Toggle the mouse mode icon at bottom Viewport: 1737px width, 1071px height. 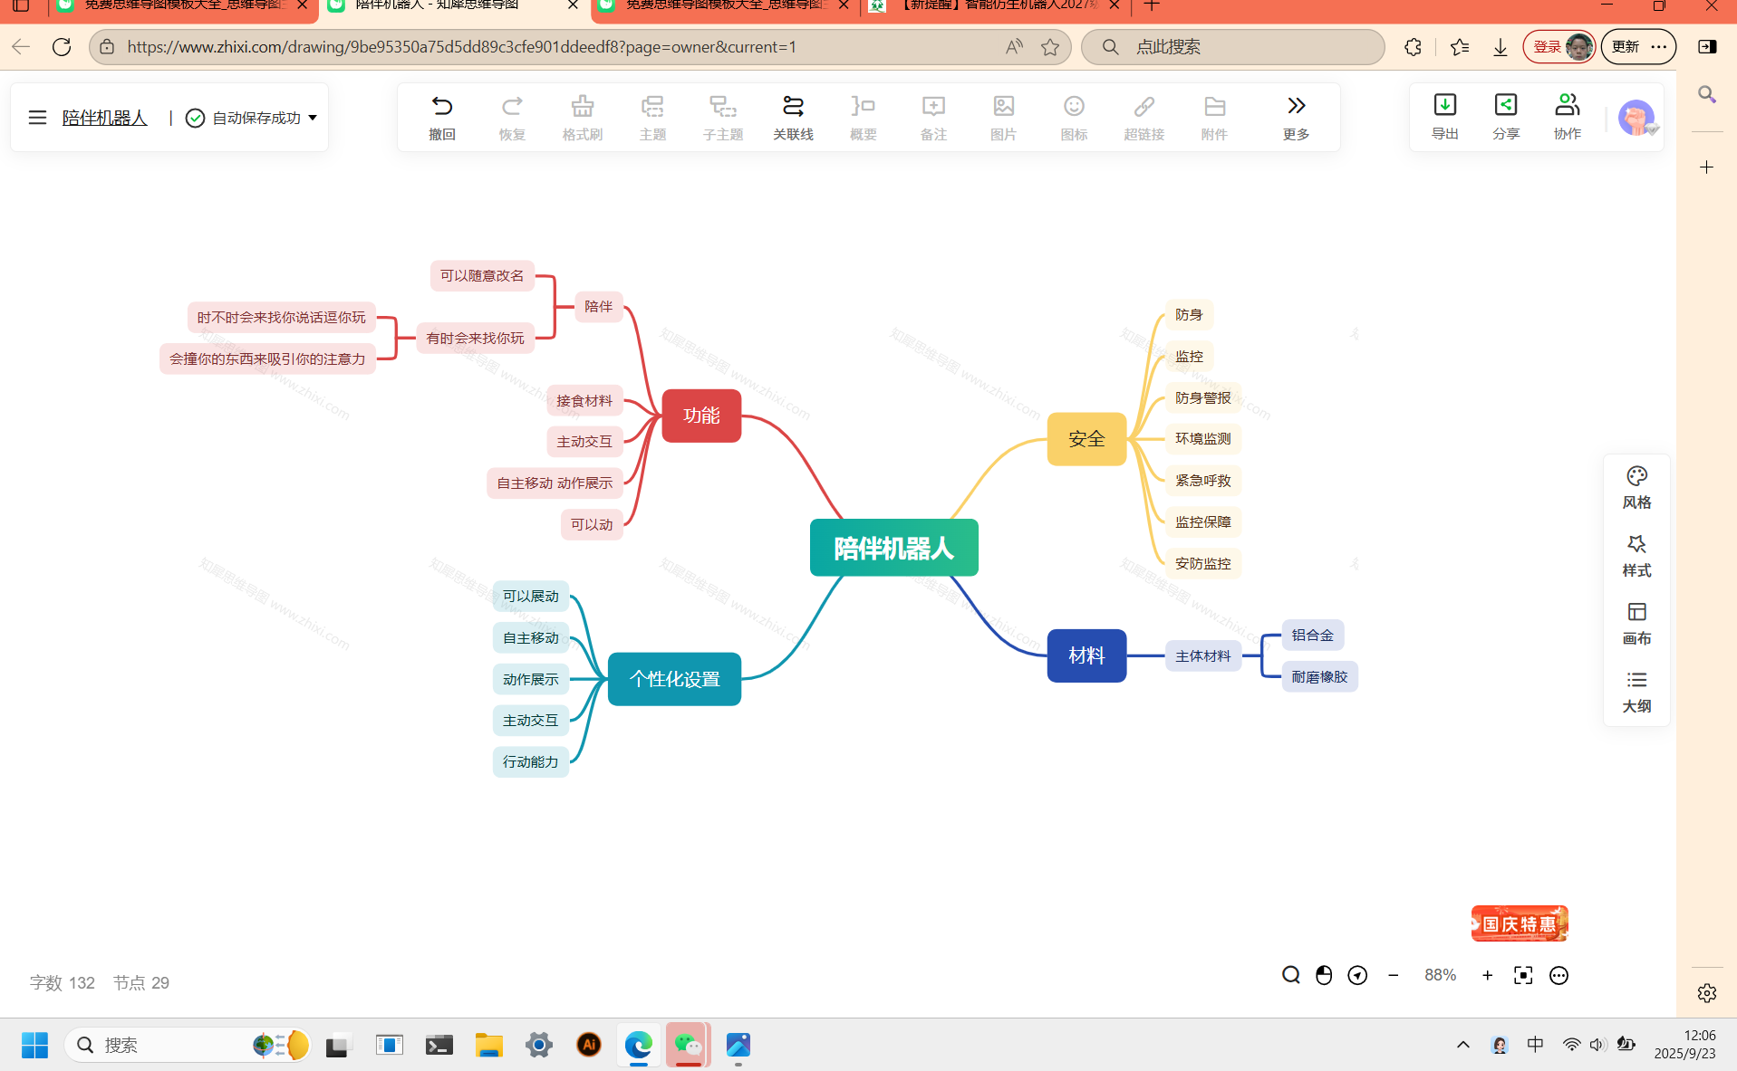click(1324, 975)
